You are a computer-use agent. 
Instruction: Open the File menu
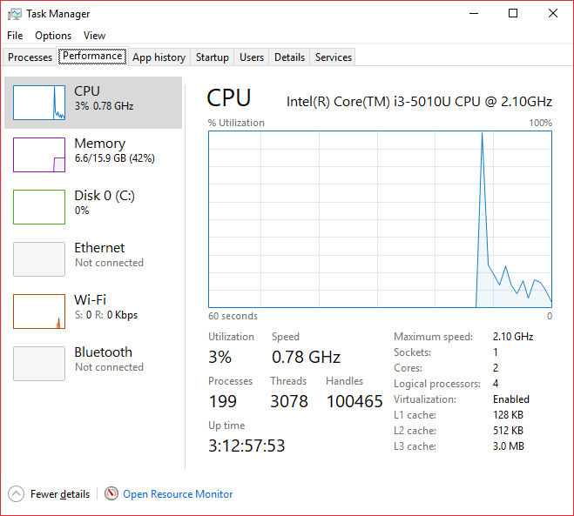point(15,36)
